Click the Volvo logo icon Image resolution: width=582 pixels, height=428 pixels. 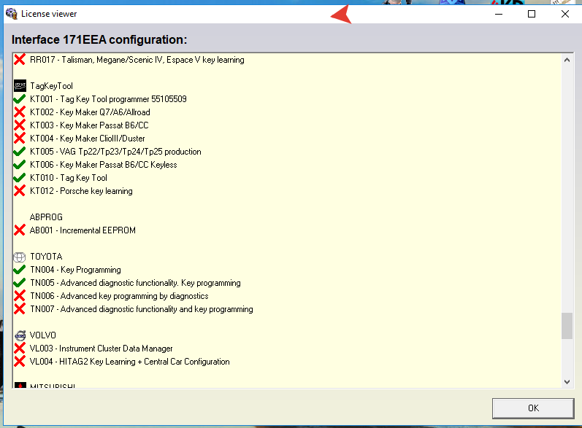click(x=20, y=335)
